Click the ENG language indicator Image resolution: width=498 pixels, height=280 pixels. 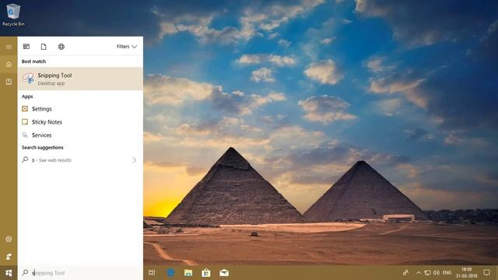[447, 273]
